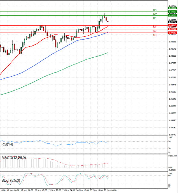
Task: Select the 1.10060 green price tag
Action: point(172,15)
